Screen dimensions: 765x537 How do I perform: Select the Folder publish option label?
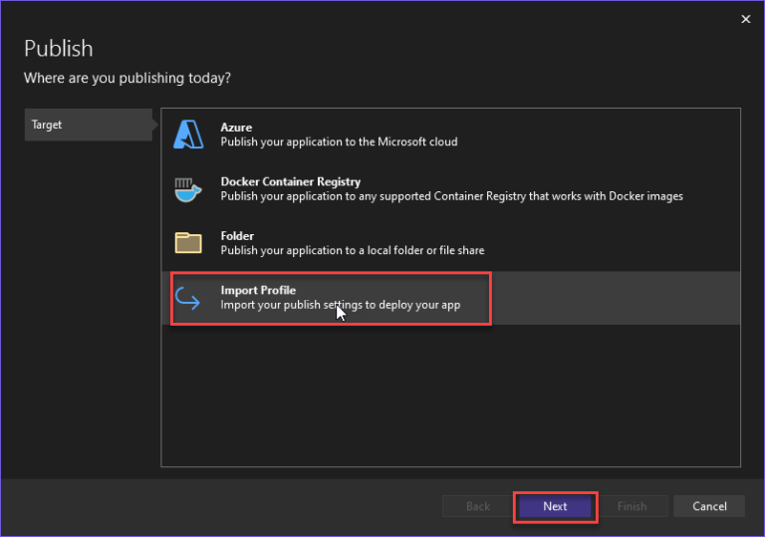[x=237, y=236]
